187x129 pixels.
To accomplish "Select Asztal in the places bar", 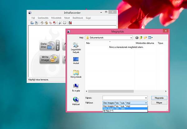I will 76,60.
